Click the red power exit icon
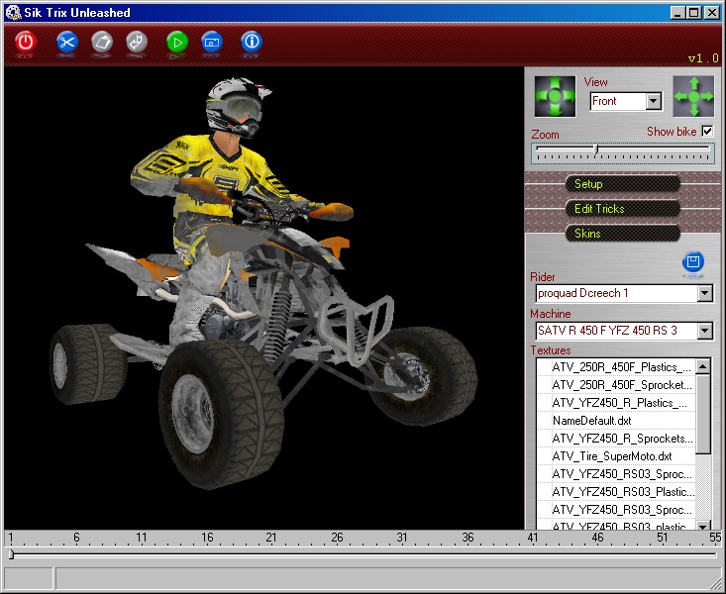This screenshot has height=594, width=726. tap(26, 43)
